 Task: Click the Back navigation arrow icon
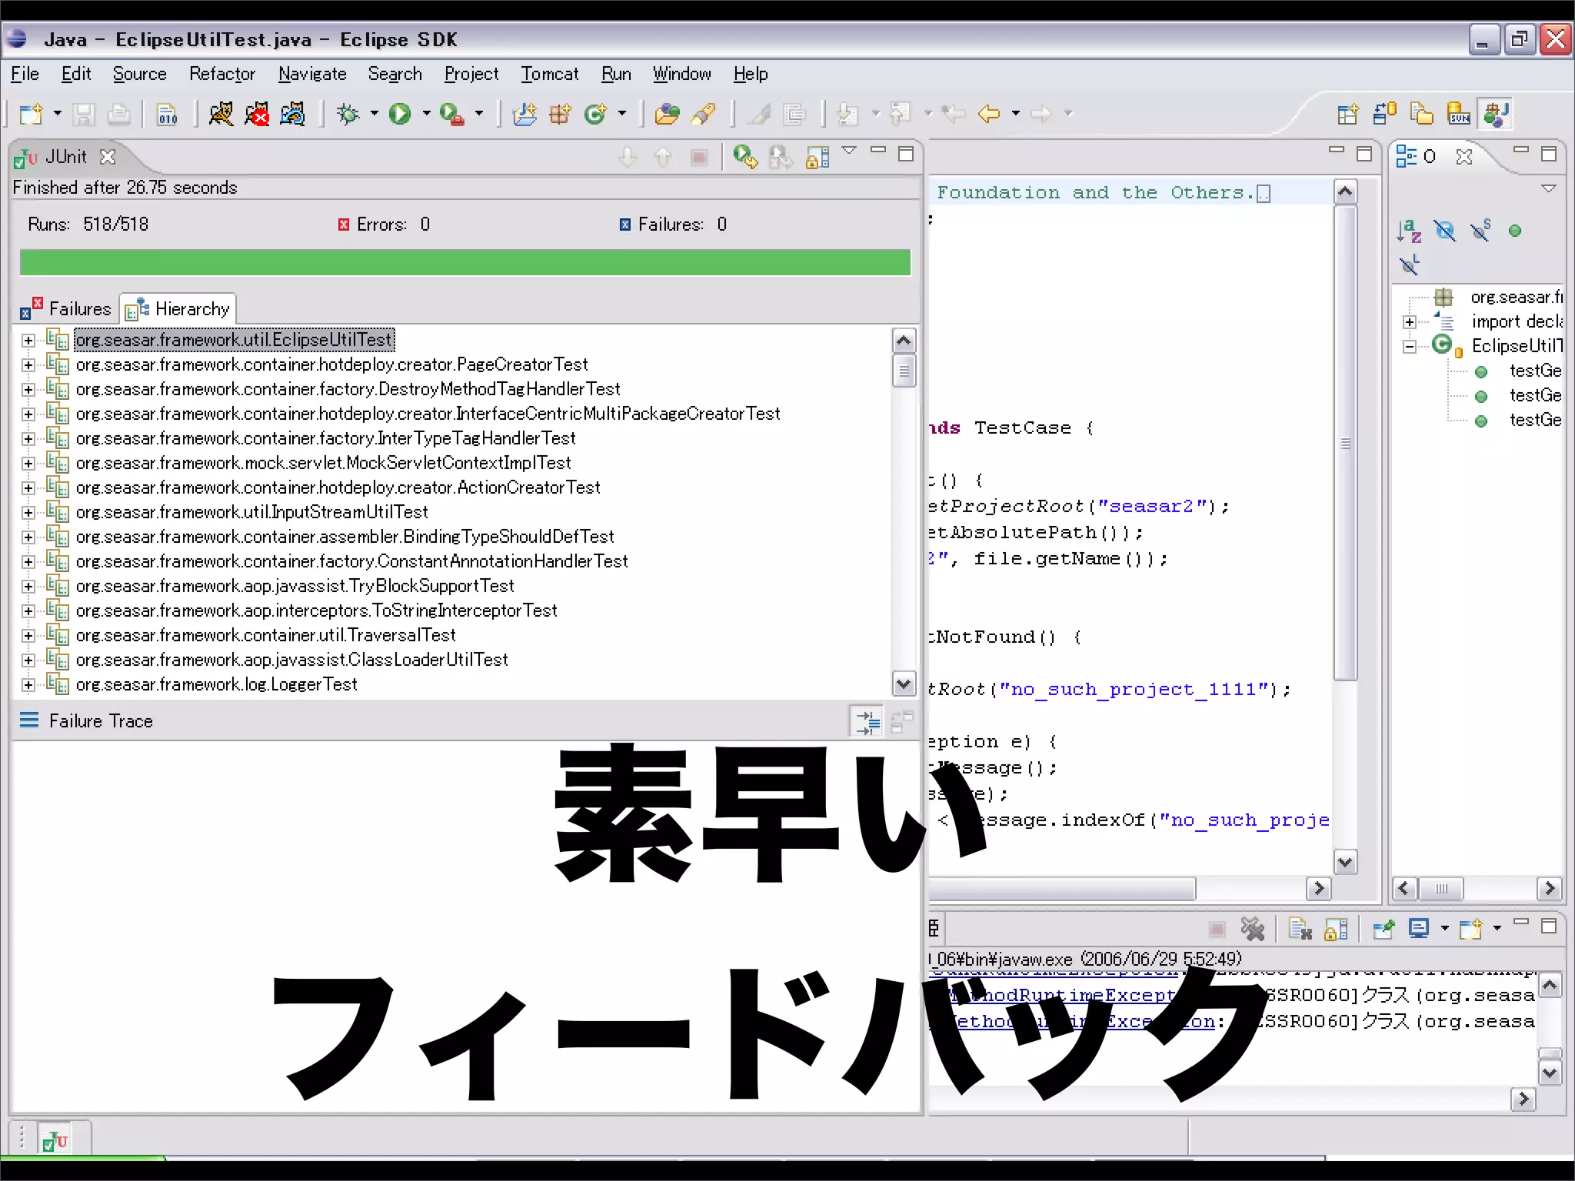coord(989,115)
